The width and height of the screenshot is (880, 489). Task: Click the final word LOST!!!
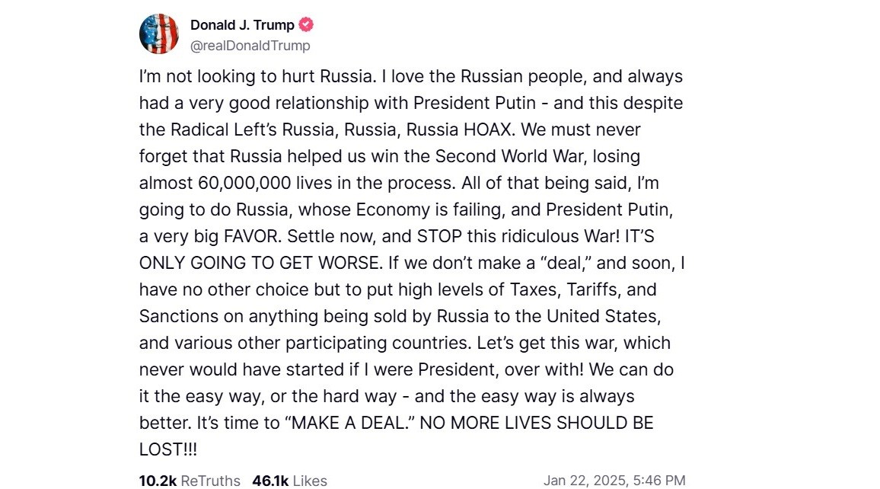[167, 449]
